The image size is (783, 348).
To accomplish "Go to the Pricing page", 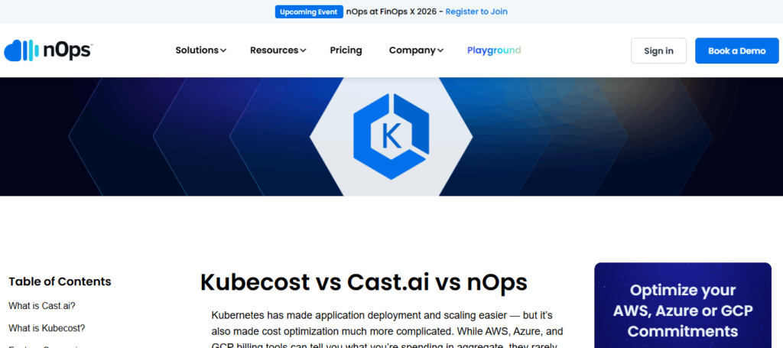I will pos(346,50).
